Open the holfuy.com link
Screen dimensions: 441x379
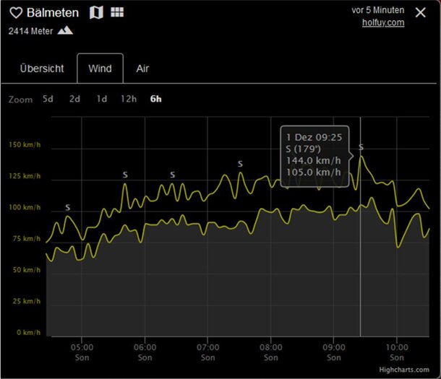[383, 22]
